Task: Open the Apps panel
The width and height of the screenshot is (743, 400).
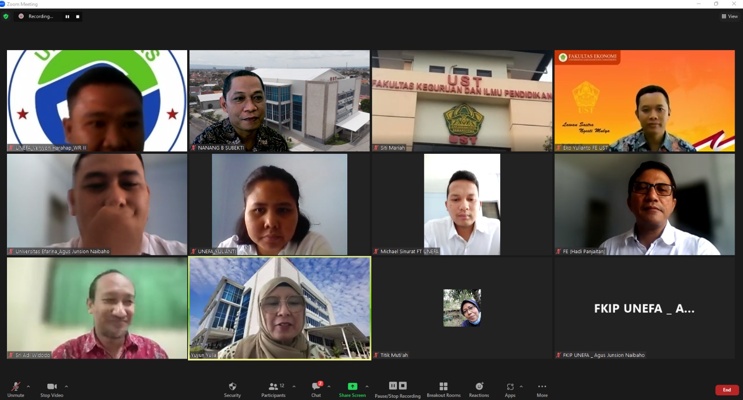Action: 510,389
